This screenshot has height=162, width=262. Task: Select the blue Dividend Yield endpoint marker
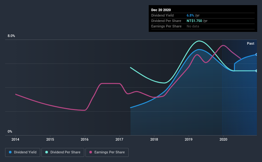pyautogui.click(x=256, y=55)
